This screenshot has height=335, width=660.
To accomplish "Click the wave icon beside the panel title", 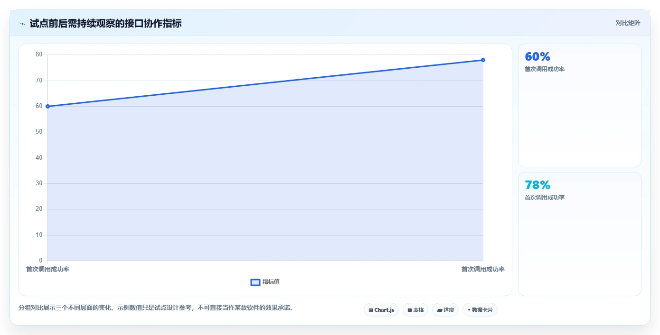I will tap(22, 24).
